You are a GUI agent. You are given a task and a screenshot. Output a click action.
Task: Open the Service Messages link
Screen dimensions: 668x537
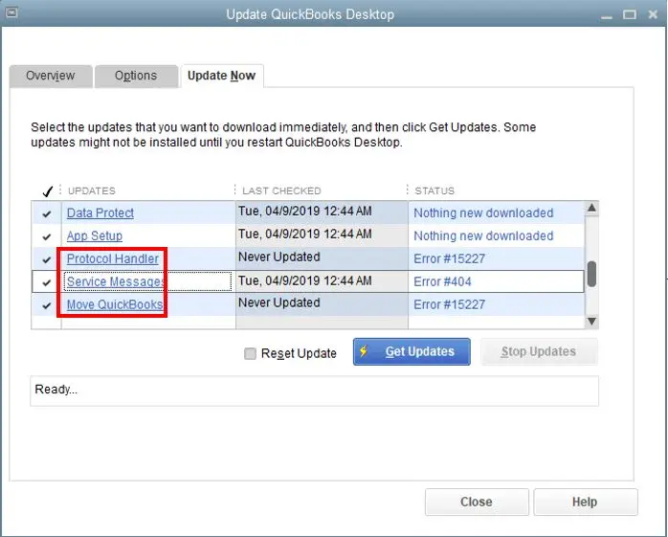[116, 281]
